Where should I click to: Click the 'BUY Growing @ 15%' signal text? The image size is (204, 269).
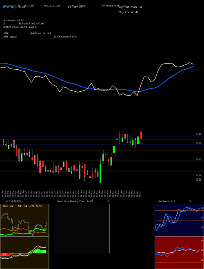click(x=65, y=37)
